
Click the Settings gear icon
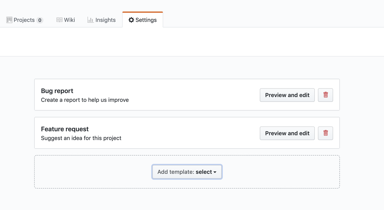point(131,20)
